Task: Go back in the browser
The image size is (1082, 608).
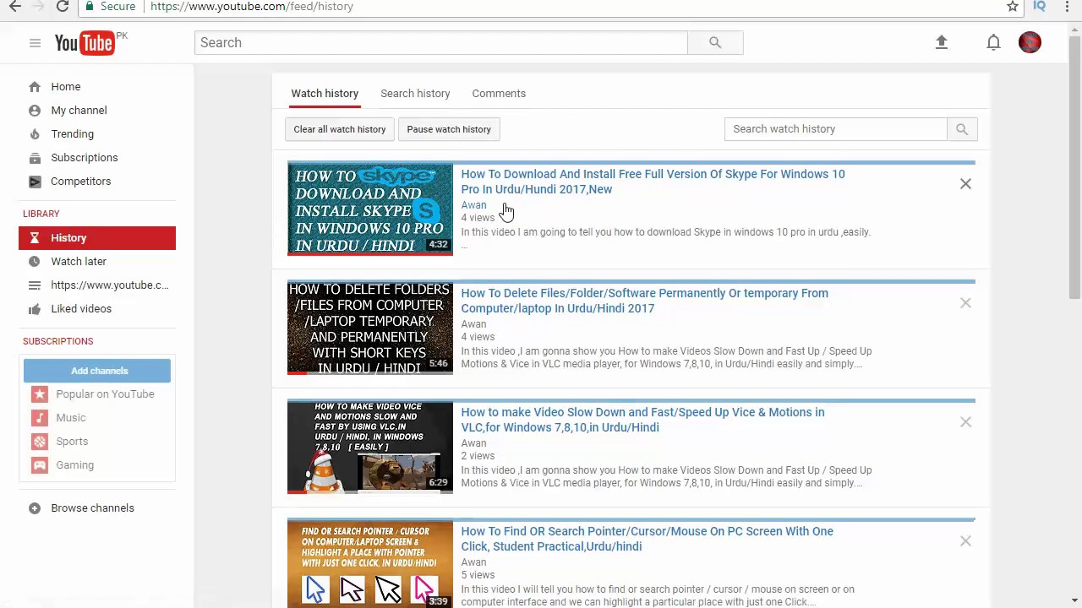Action: tap(14, 7)
